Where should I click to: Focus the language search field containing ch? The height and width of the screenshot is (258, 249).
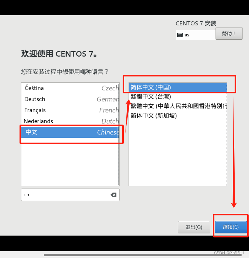pos(70,195)
